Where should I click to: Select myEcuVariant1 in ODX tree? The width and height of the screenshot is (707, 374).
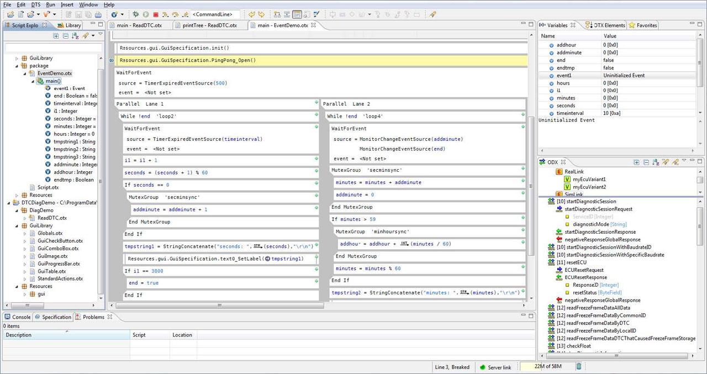(589, 180)
